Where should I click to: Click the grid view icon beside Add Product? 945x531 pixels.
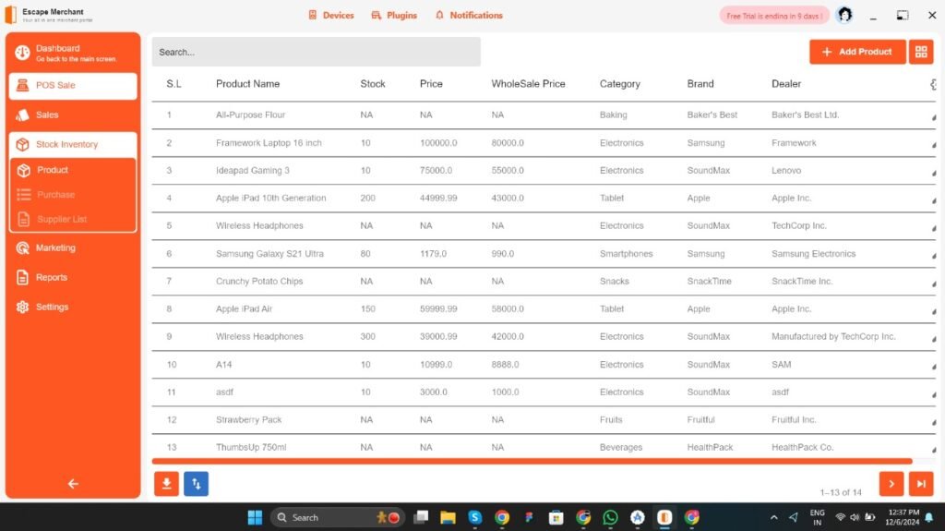click(920, 52)
